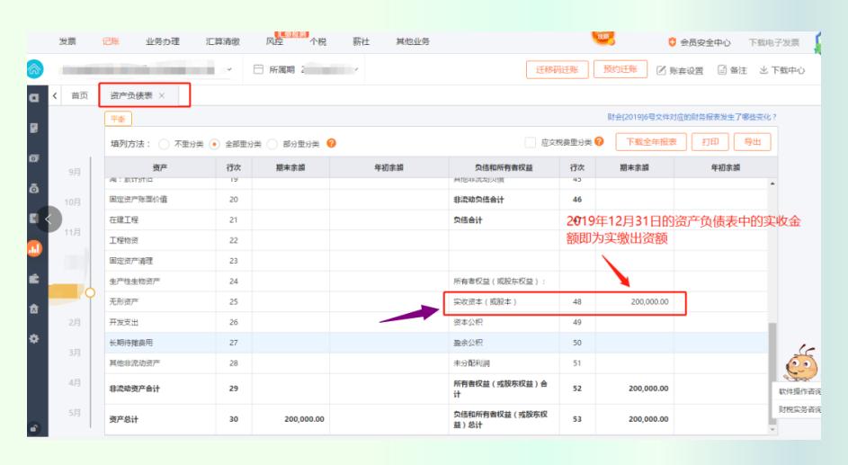Viewport: 848px width, 465px height.
Task: Open the 软件操作咨询 help entry
Action: [799, 391]
